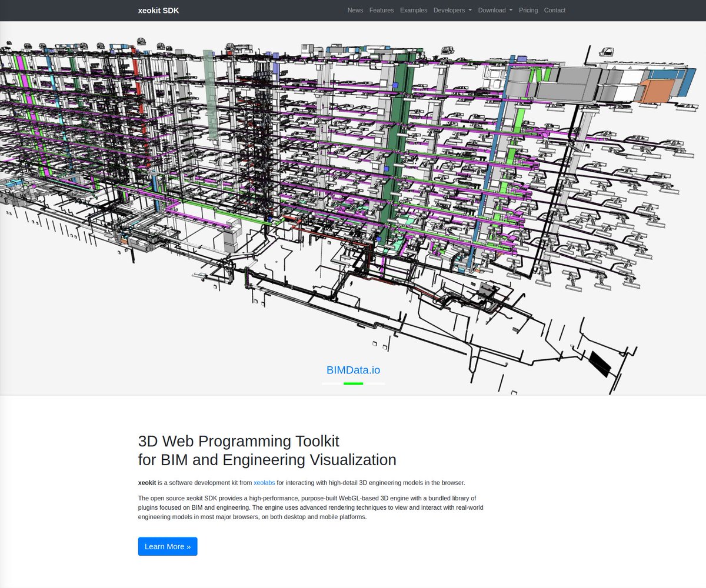The image size is (706, 588).
Task: Follow the BIMData.io carousel caption link
Action: 353,370
